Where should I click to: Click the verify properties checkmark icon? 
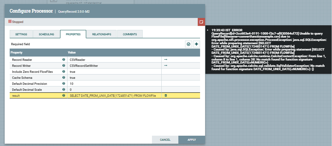click(188, 44)
